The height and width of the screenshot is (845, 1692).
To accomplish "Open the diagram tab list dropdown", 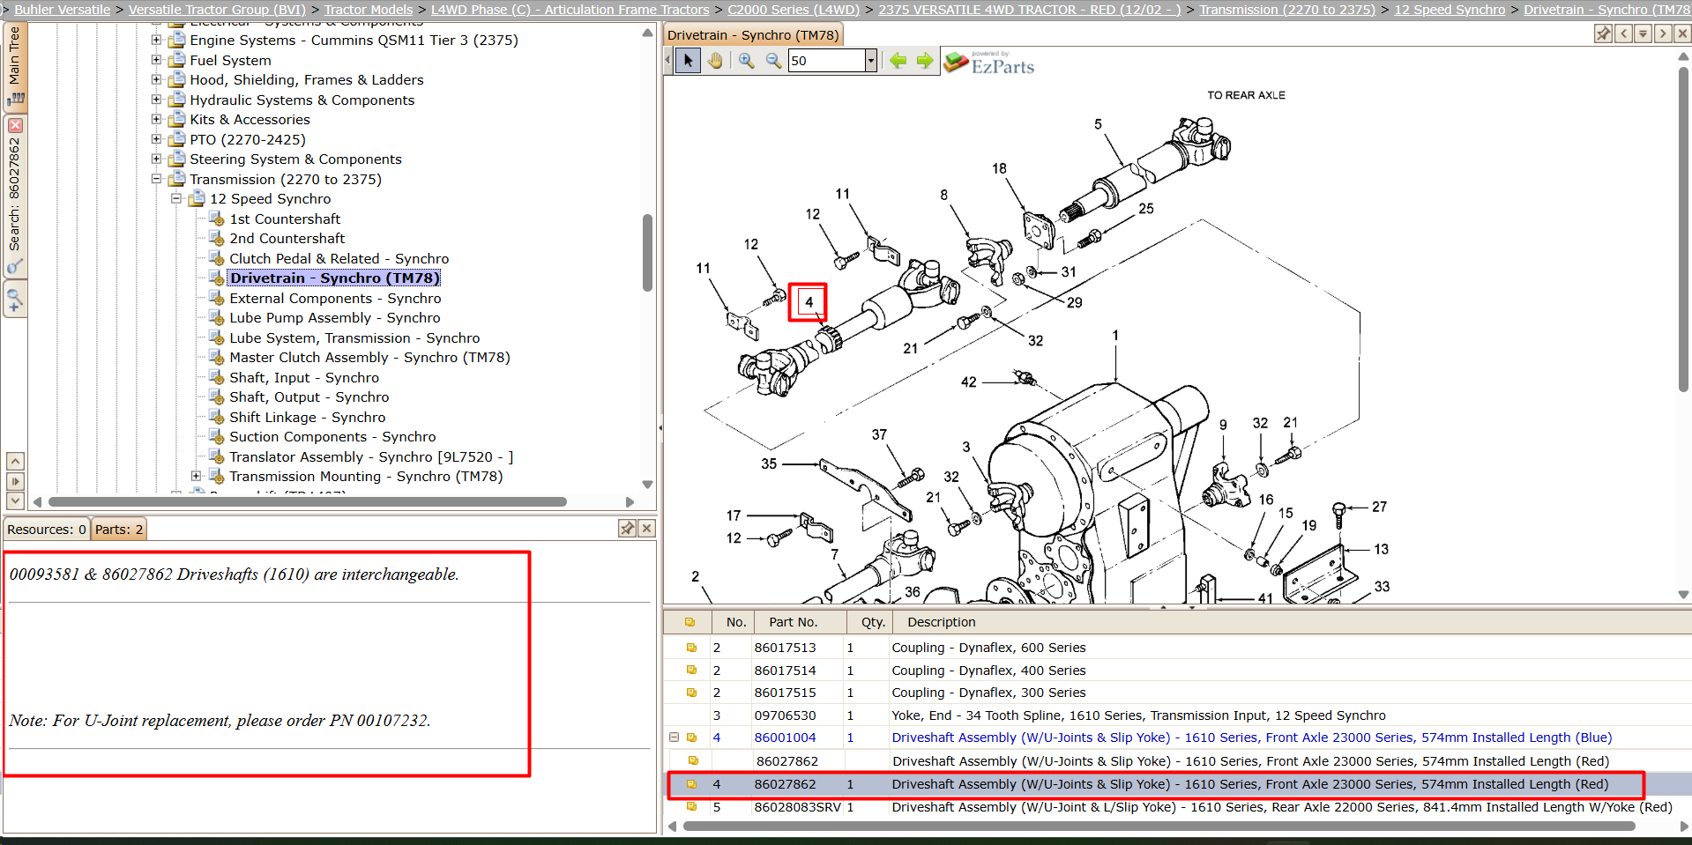I will tap(1643, 33).
